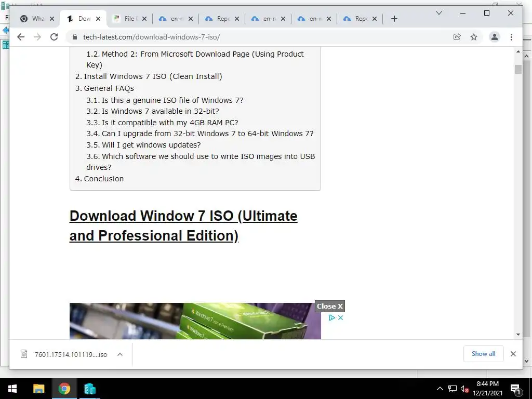The width and height of the screenshot is (532, 399).
Task: Show hidden system tray icons
Action: coord(440,389)
